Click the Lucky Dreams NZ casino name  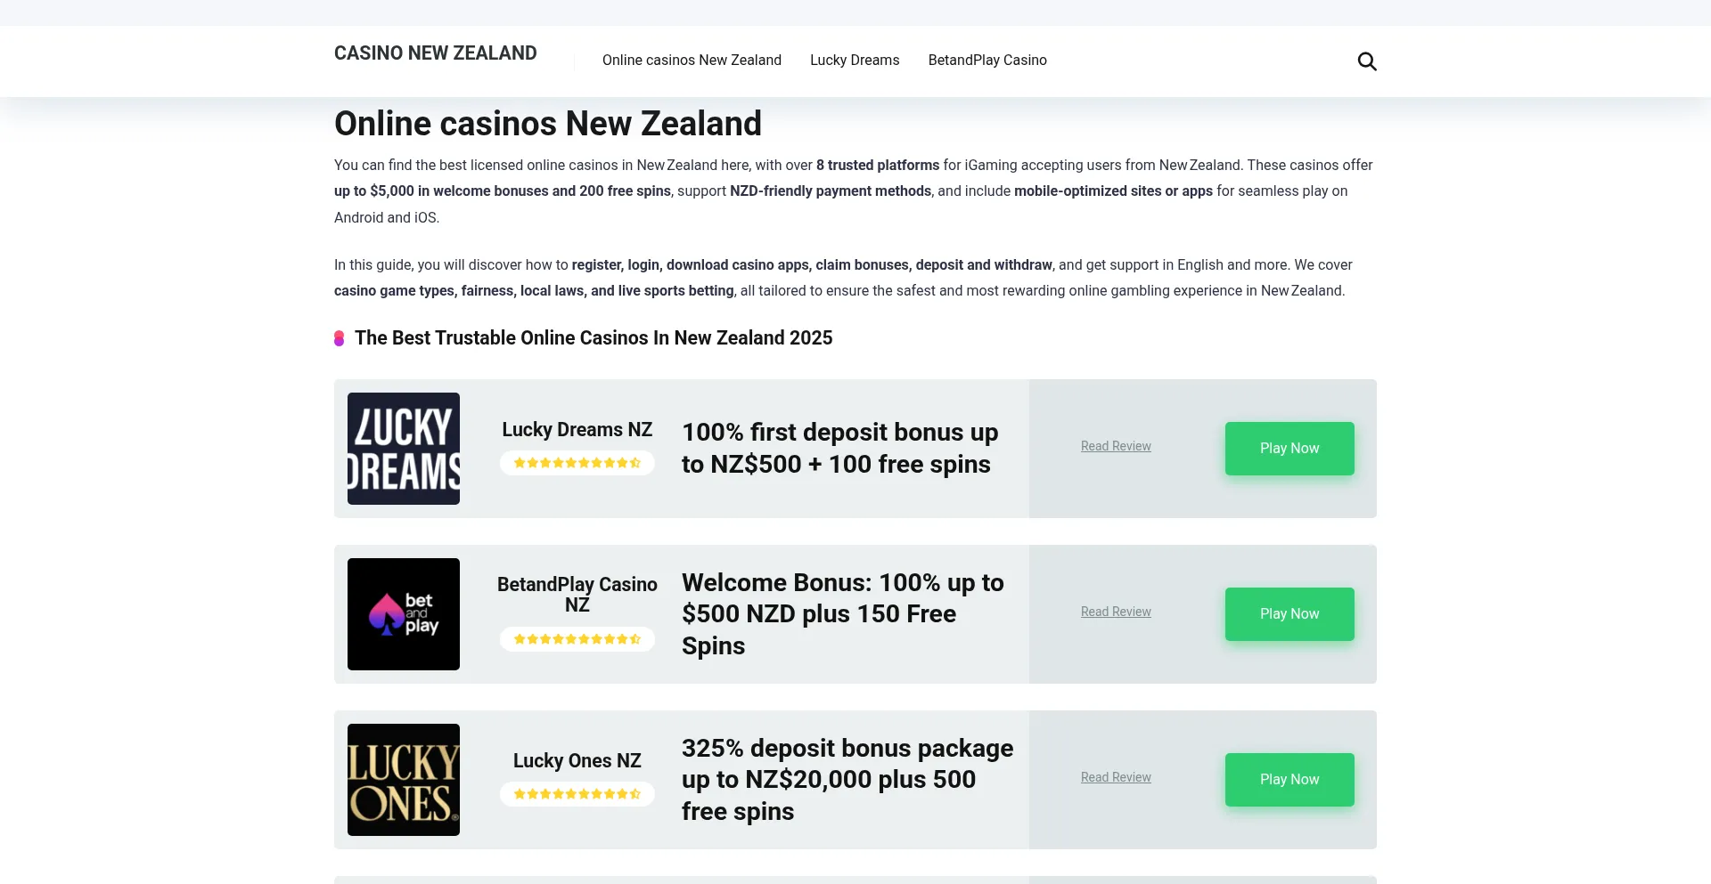pos(577,430)
